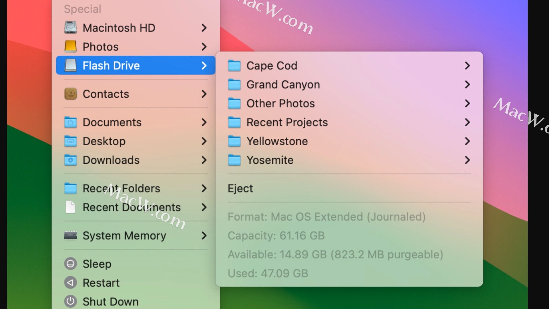
Task: Expand the System Memory submenu arrow
Action: pos(204,235)
